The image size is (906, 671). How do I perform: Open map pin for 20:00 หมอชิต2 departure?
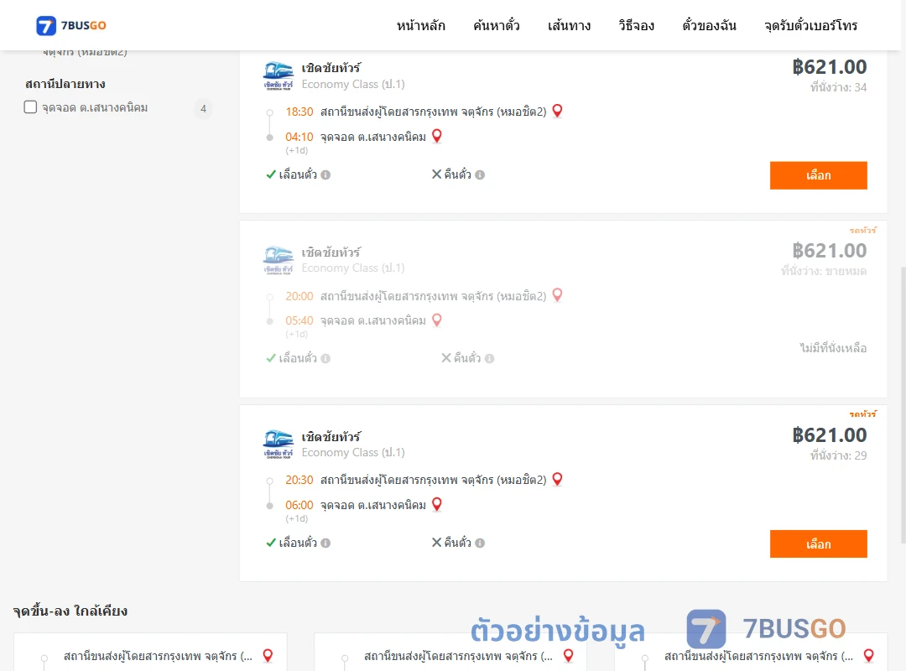(557, 295)
